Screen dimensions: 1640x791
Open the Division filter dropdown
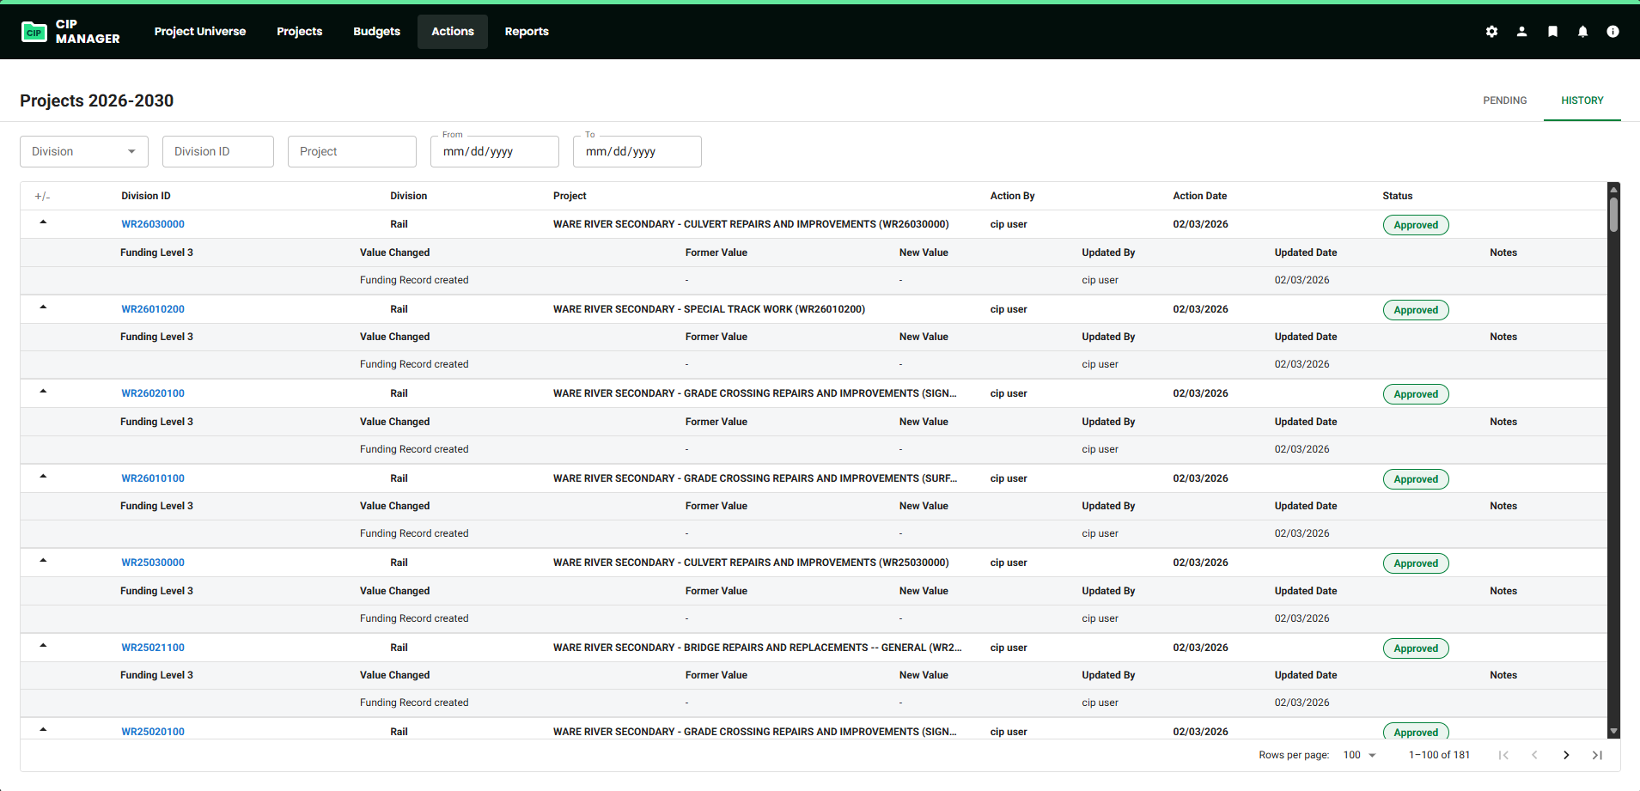83,151
